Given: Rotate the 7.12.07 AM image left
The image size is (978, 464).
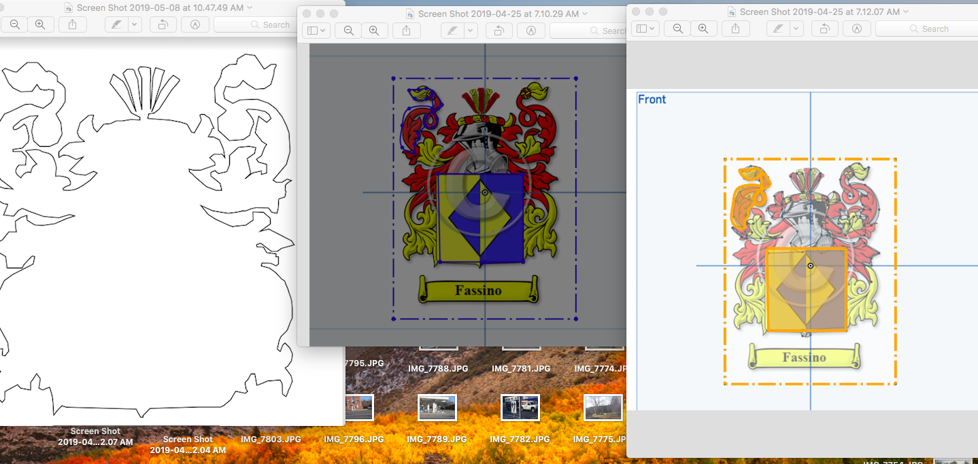Looking at the screenshot, I should [824, 29].
